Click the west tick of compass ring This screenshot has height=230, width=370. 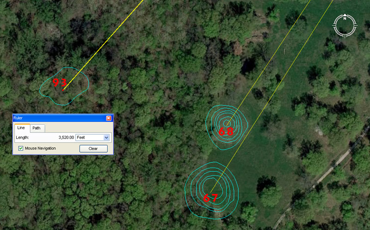pyautogui.click(x=333, y=25)
